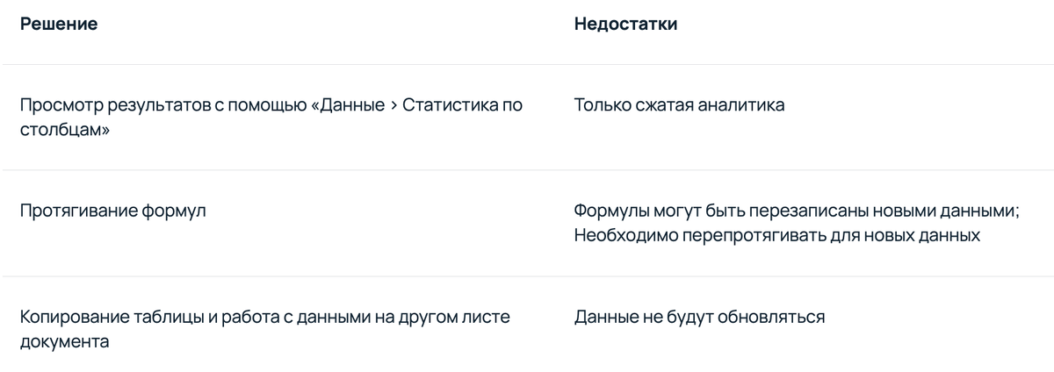
Task: Click the «Формулы могут быть перезаписаны новыми данными» line
Action: pyautogui.click(x=796, y=211)
